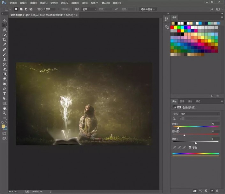This screenshot has width=225, height=194.
Task: Reset default foreground and background colors
Action: click(x=2, y=122)
